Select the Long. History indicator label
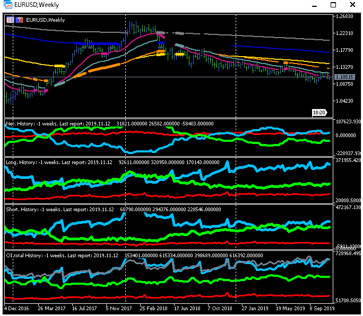Viewport: 363px width, 316px height. 113,162
